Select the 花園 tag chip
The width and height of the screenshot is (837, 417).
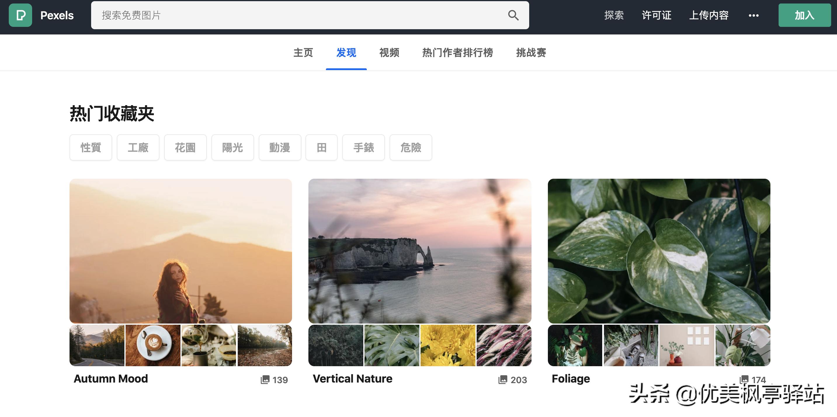[x=185, y=148]
